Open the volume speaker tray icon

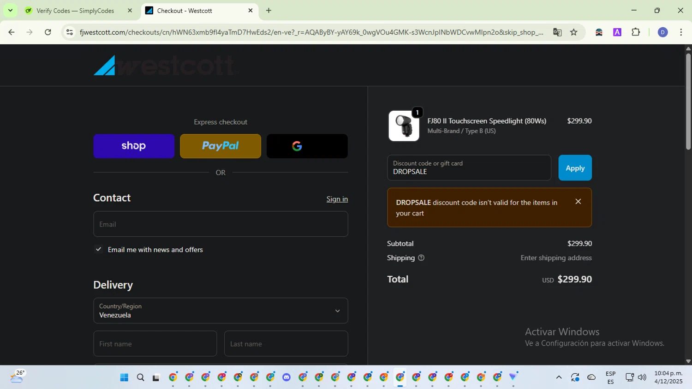coord(642,377)
